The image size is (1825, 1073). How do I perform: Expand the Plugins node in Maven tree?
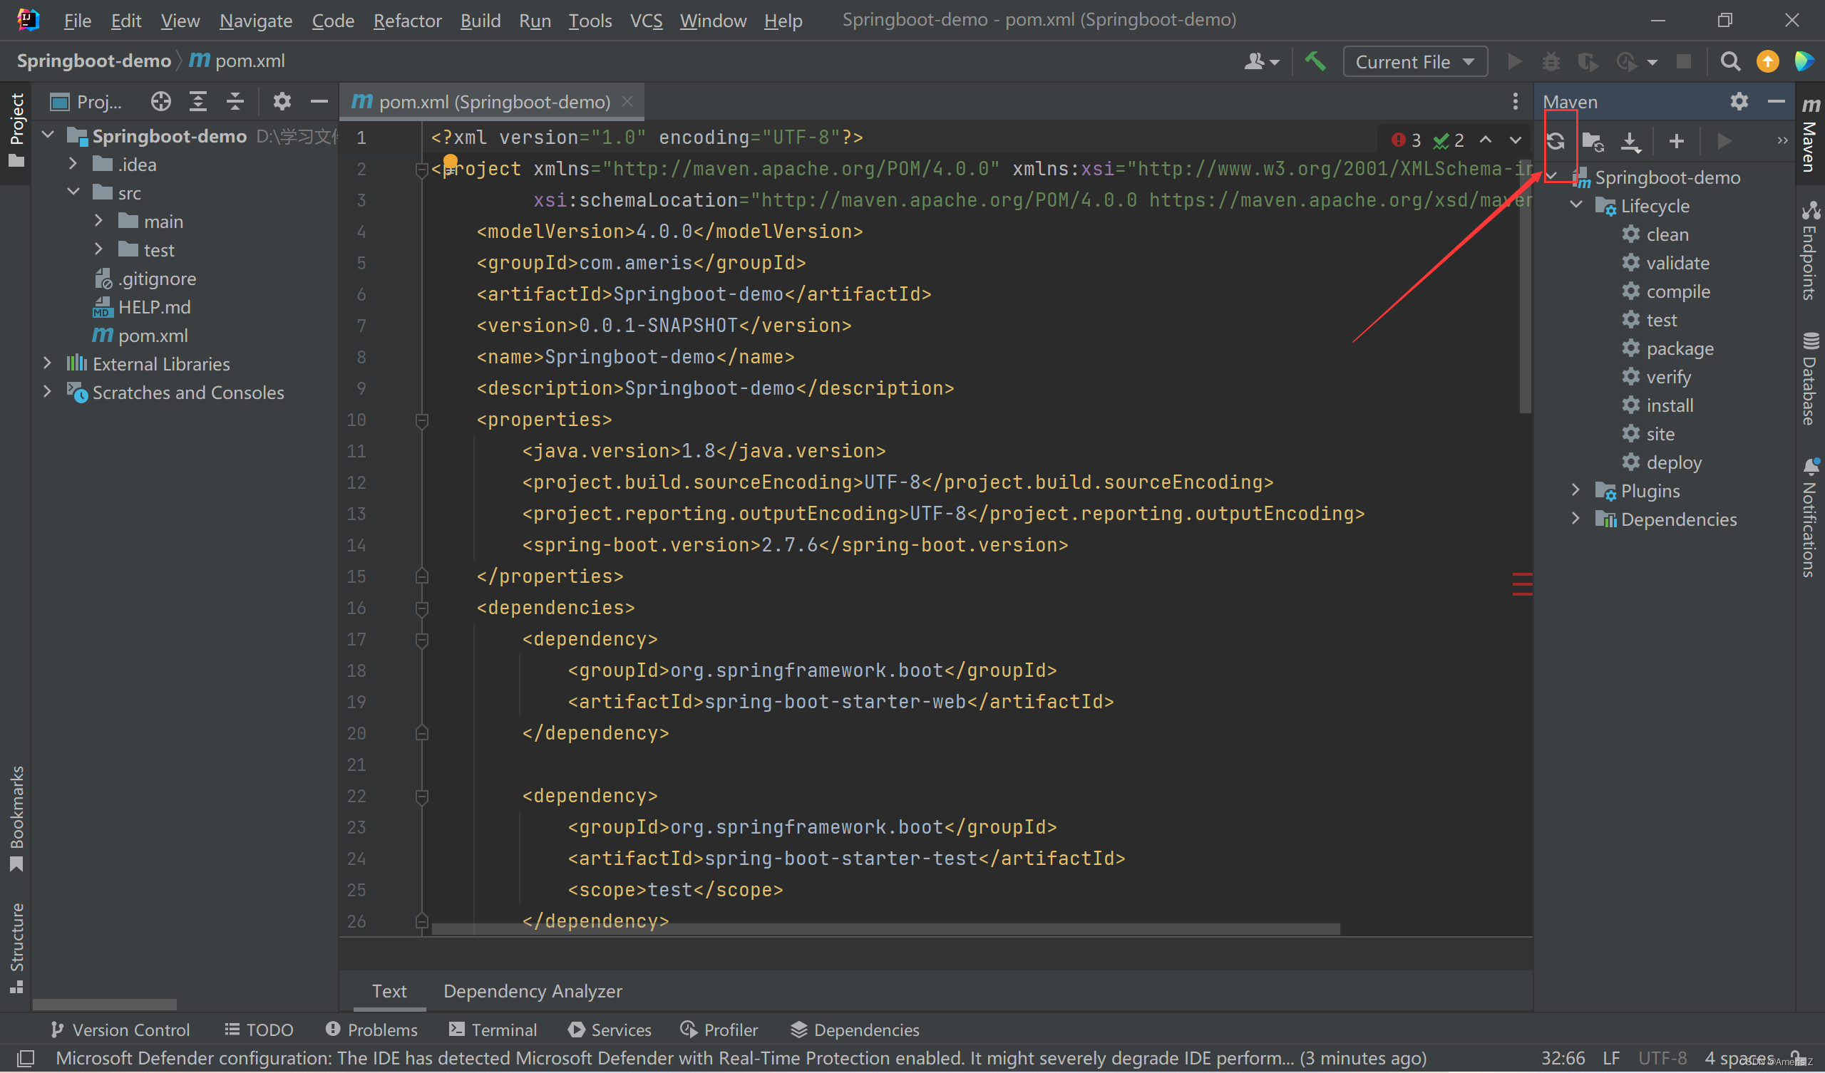1575,490
